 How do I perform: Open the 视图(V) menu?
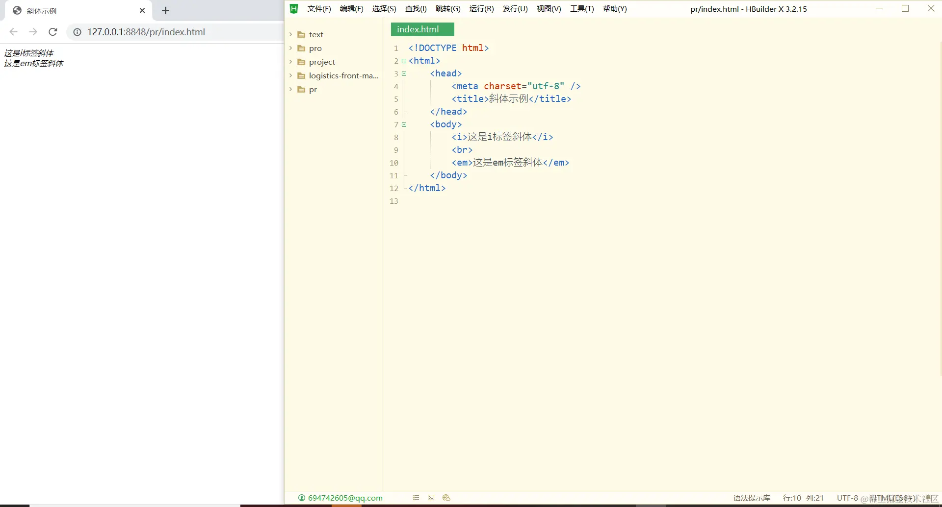(x=549, y=9)
